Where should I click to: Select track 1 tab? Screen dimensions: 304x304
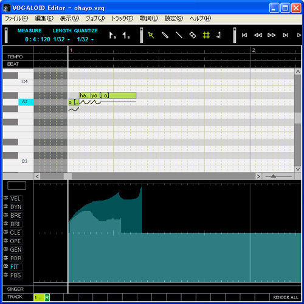tap(39, 297)
